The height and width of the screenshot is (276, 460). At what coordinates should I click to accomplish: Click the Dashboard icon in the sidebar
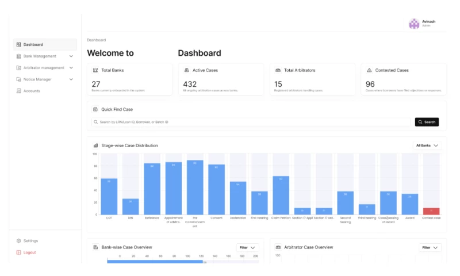pyautogui.click(x=19, y=45)
